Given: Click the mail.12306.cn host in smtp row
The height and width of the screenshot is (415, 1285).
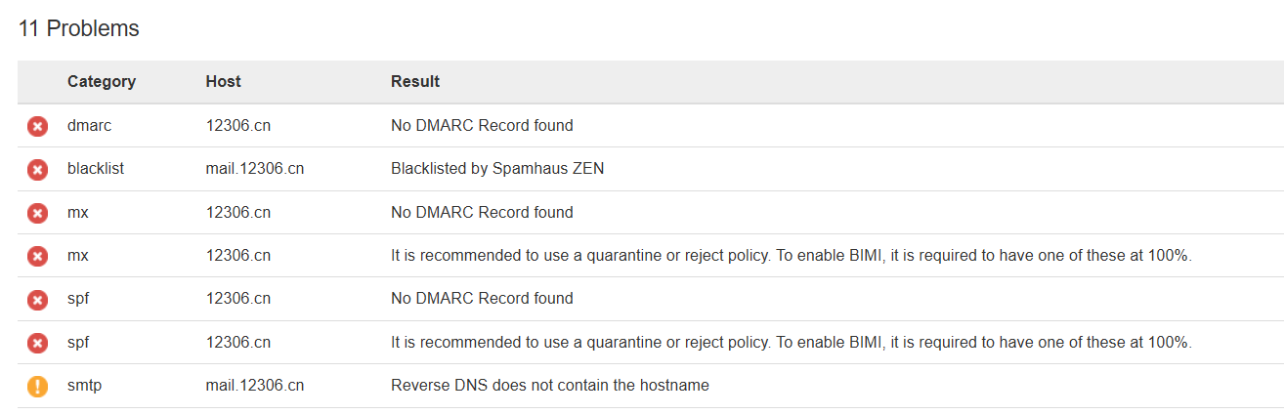Looking at the screenshot, I should [x=255, y=386].
